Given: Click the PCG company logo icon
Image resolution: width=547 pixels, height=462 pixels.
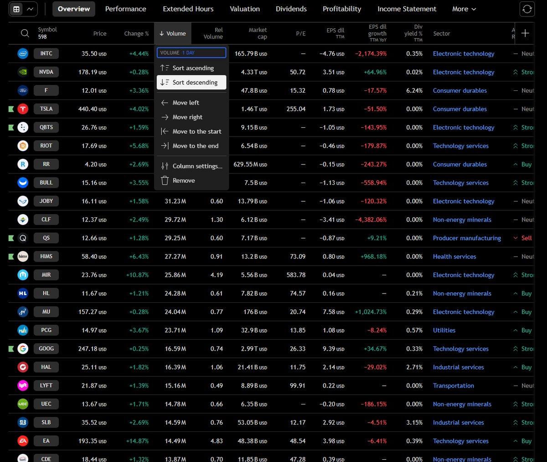Looking at the screenshot, I should (x=23, y=330).
